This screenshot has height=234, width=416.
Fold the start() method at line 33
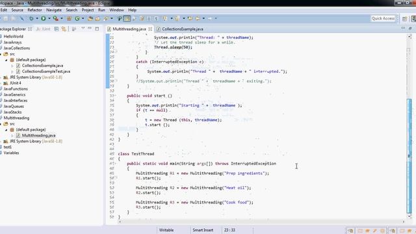(x=116, y=96)
